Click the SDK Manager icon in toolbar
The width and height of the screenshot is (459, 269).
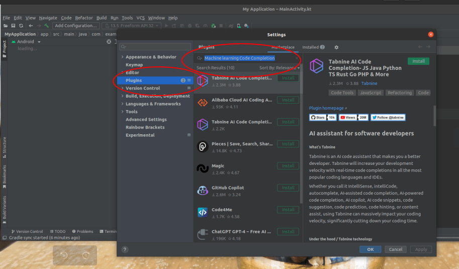click(x=246, y=26)
